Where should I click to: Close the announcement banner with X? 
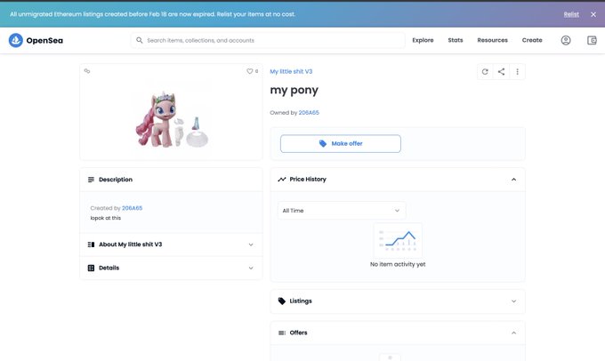tap(593, 14)
